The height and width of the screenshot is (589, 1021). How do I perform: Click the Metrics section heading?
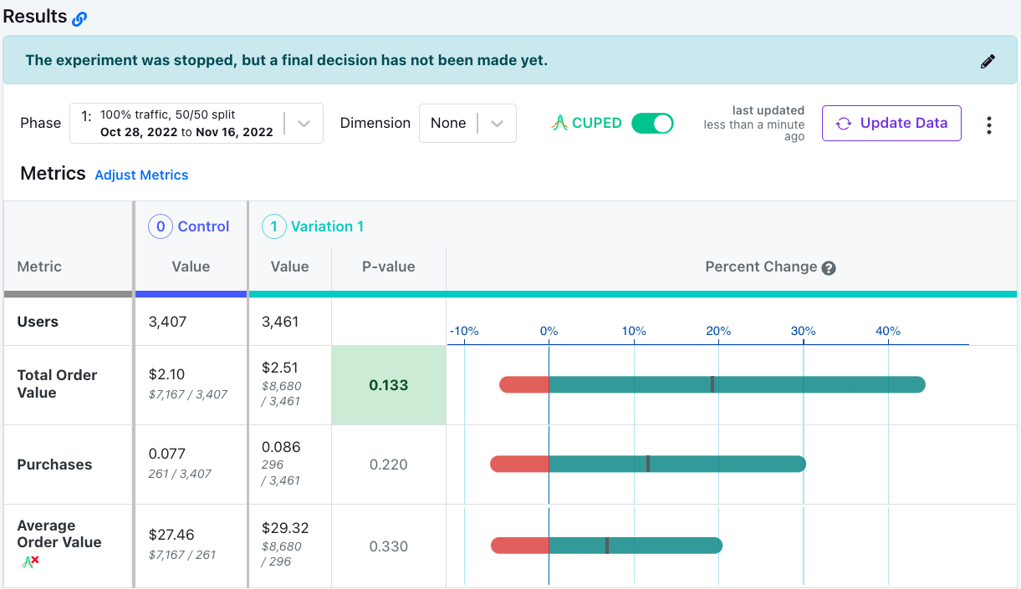53,173
